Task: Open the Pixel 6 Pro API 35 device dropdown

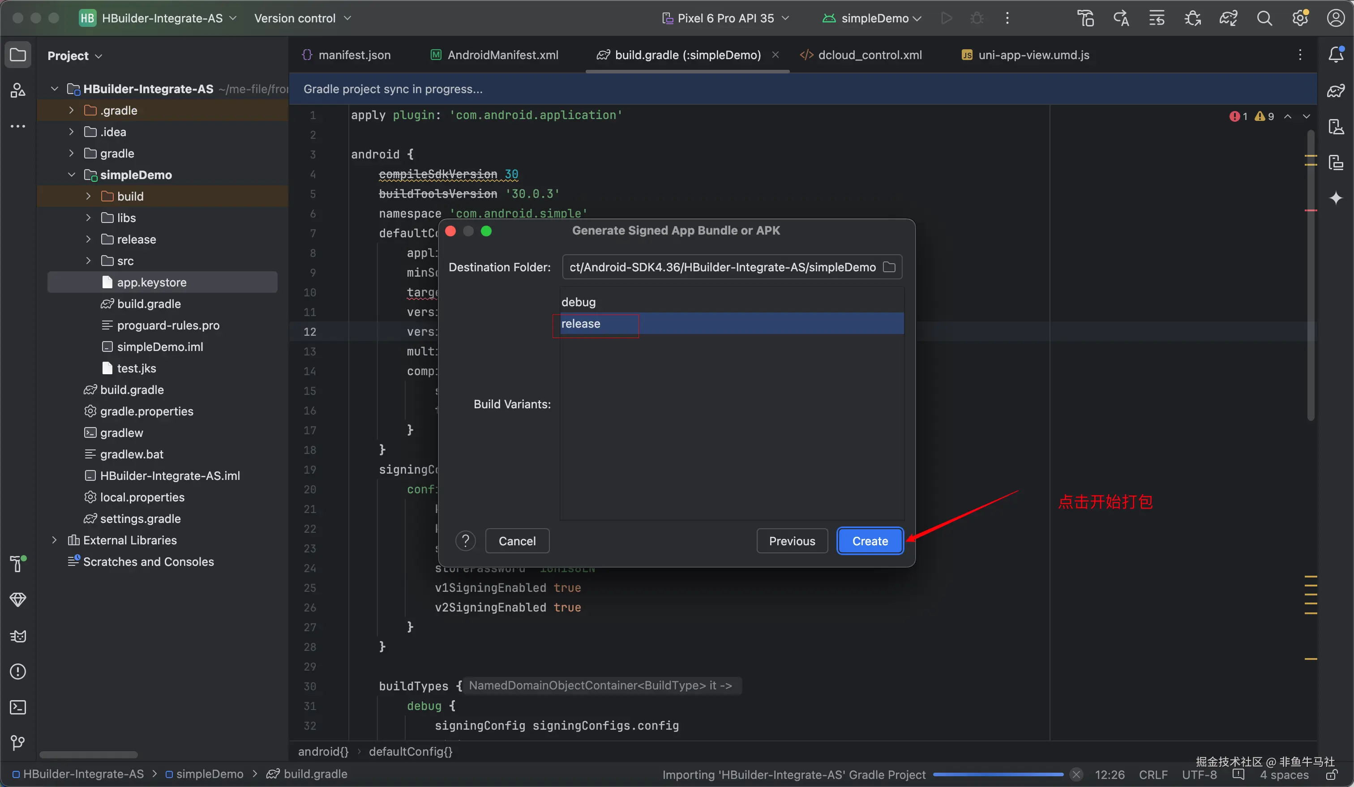Action: (725, 18)
